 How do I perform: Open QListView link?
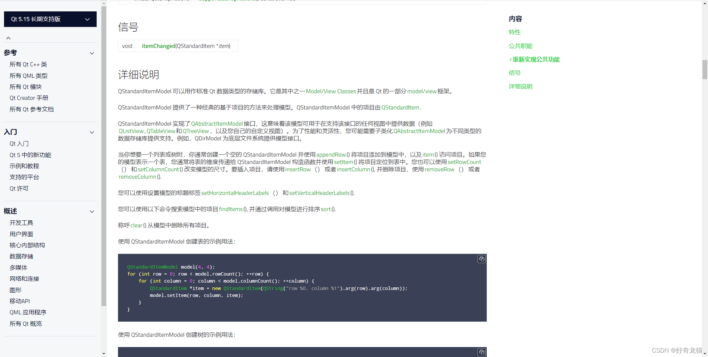pyautogui.click(x=131, y=131)
